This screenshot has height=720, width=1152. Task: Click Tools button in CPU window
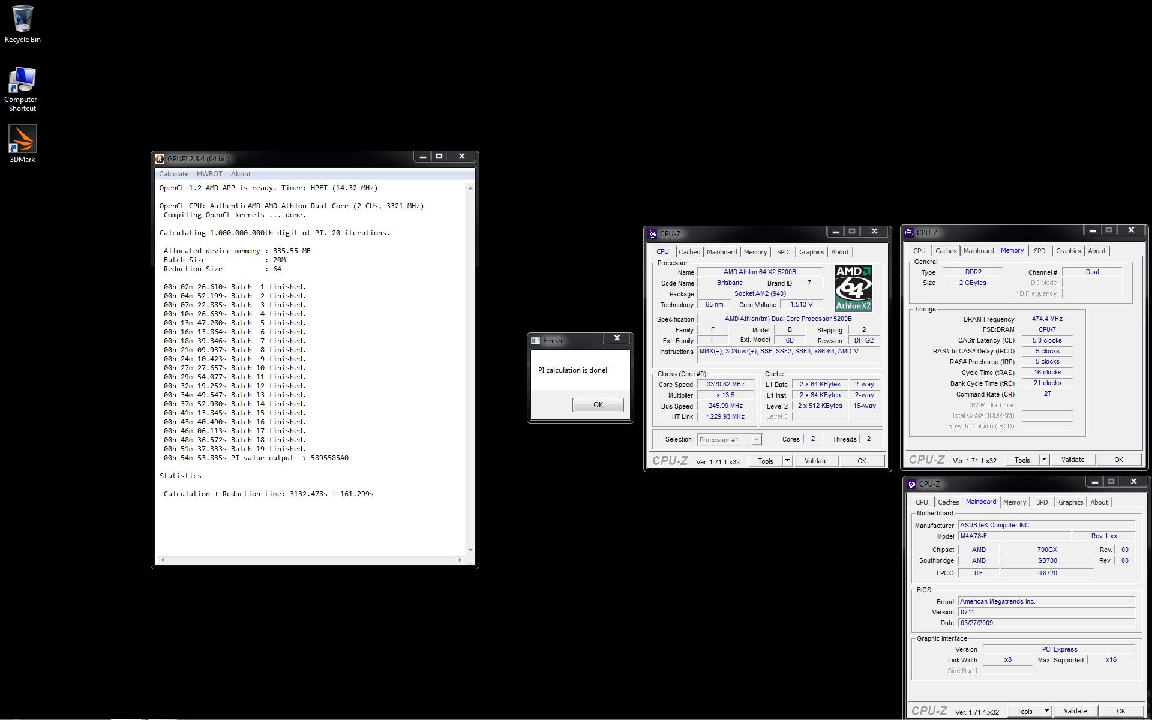[765, 461]
